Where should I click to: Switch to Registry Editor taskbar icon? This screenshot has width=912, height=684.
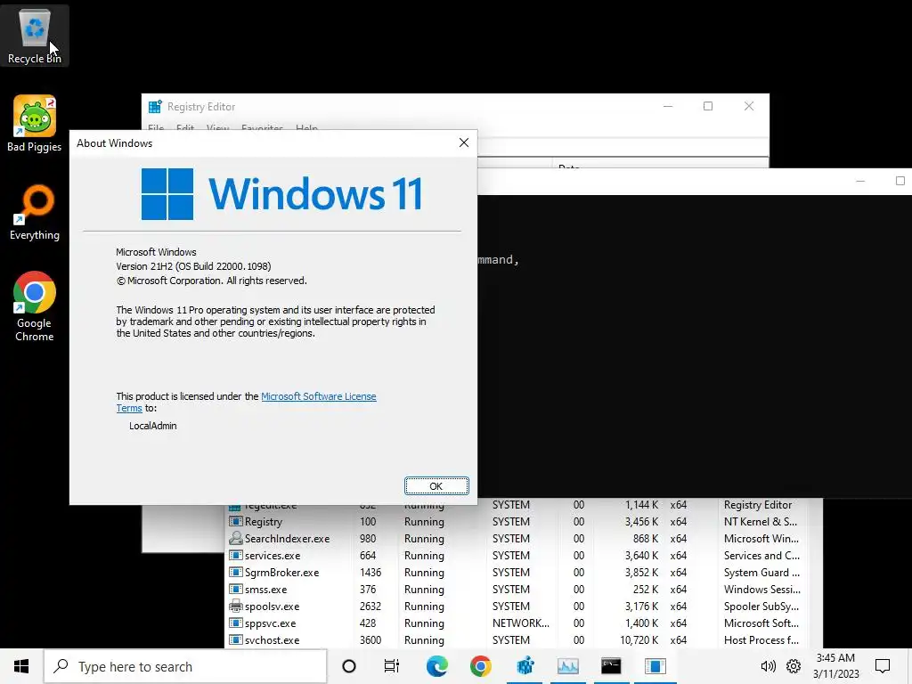pos(525,666)
